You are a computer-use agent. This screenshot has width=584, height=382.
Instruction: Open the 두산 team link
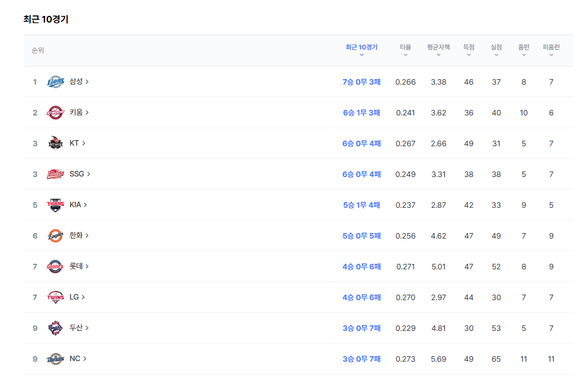point(79,328)
